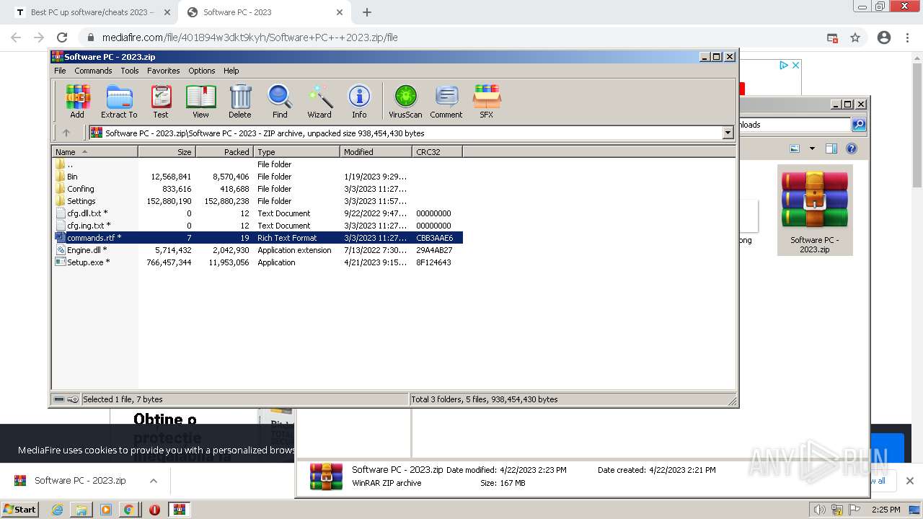Expand the archive path dropdown
923x519 pixels.
click(x=728, y=133)
